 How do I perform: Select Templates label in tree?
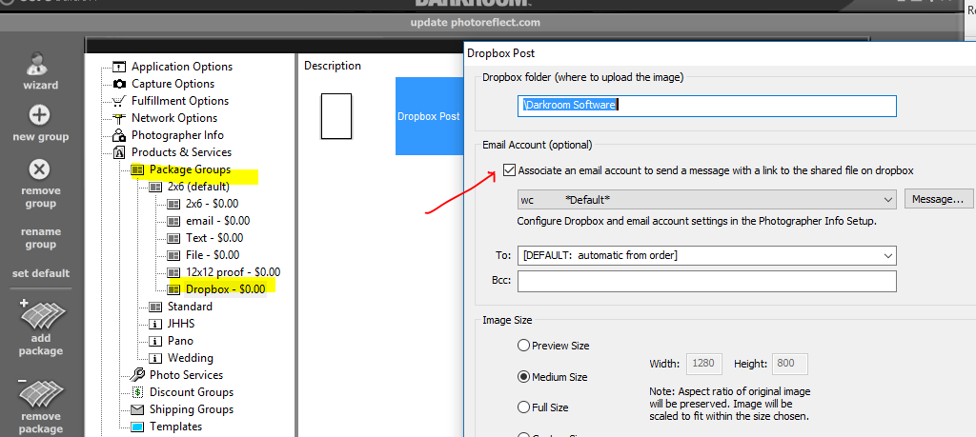pyautogui.click(x=175, y=427)
